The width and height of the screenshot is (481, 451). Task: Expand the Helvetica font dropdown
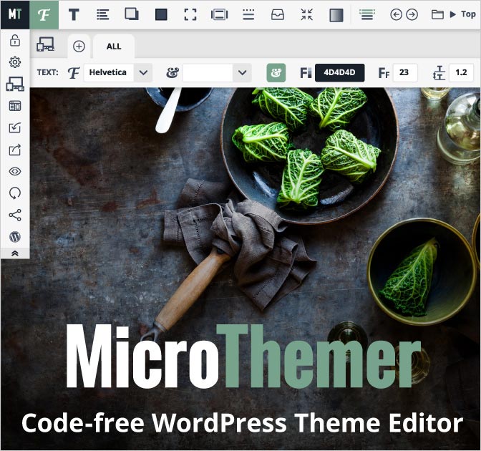(143, 73)
